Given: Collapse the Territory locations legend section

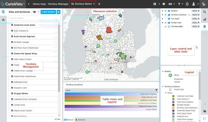Looking at the screenshot, I should [x=163, y=86].
